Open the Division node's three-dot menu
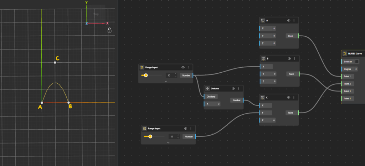The width and height of the screenshot is (365, 166). [238, 88]
